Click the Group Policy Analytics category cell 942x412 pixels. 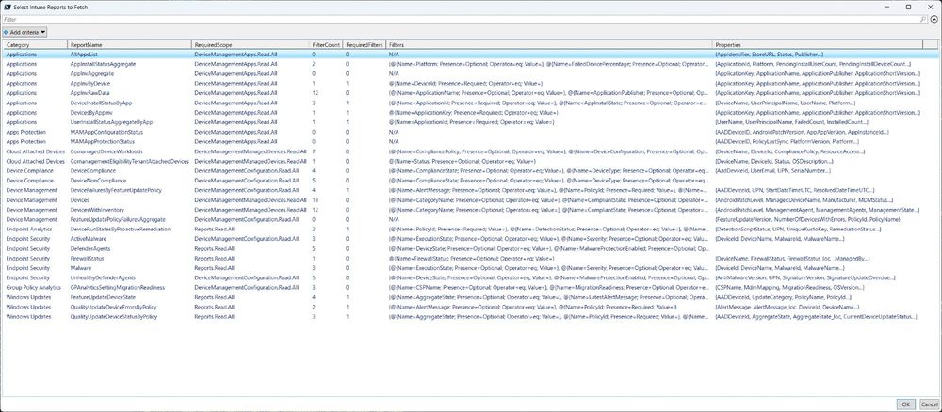33,287
